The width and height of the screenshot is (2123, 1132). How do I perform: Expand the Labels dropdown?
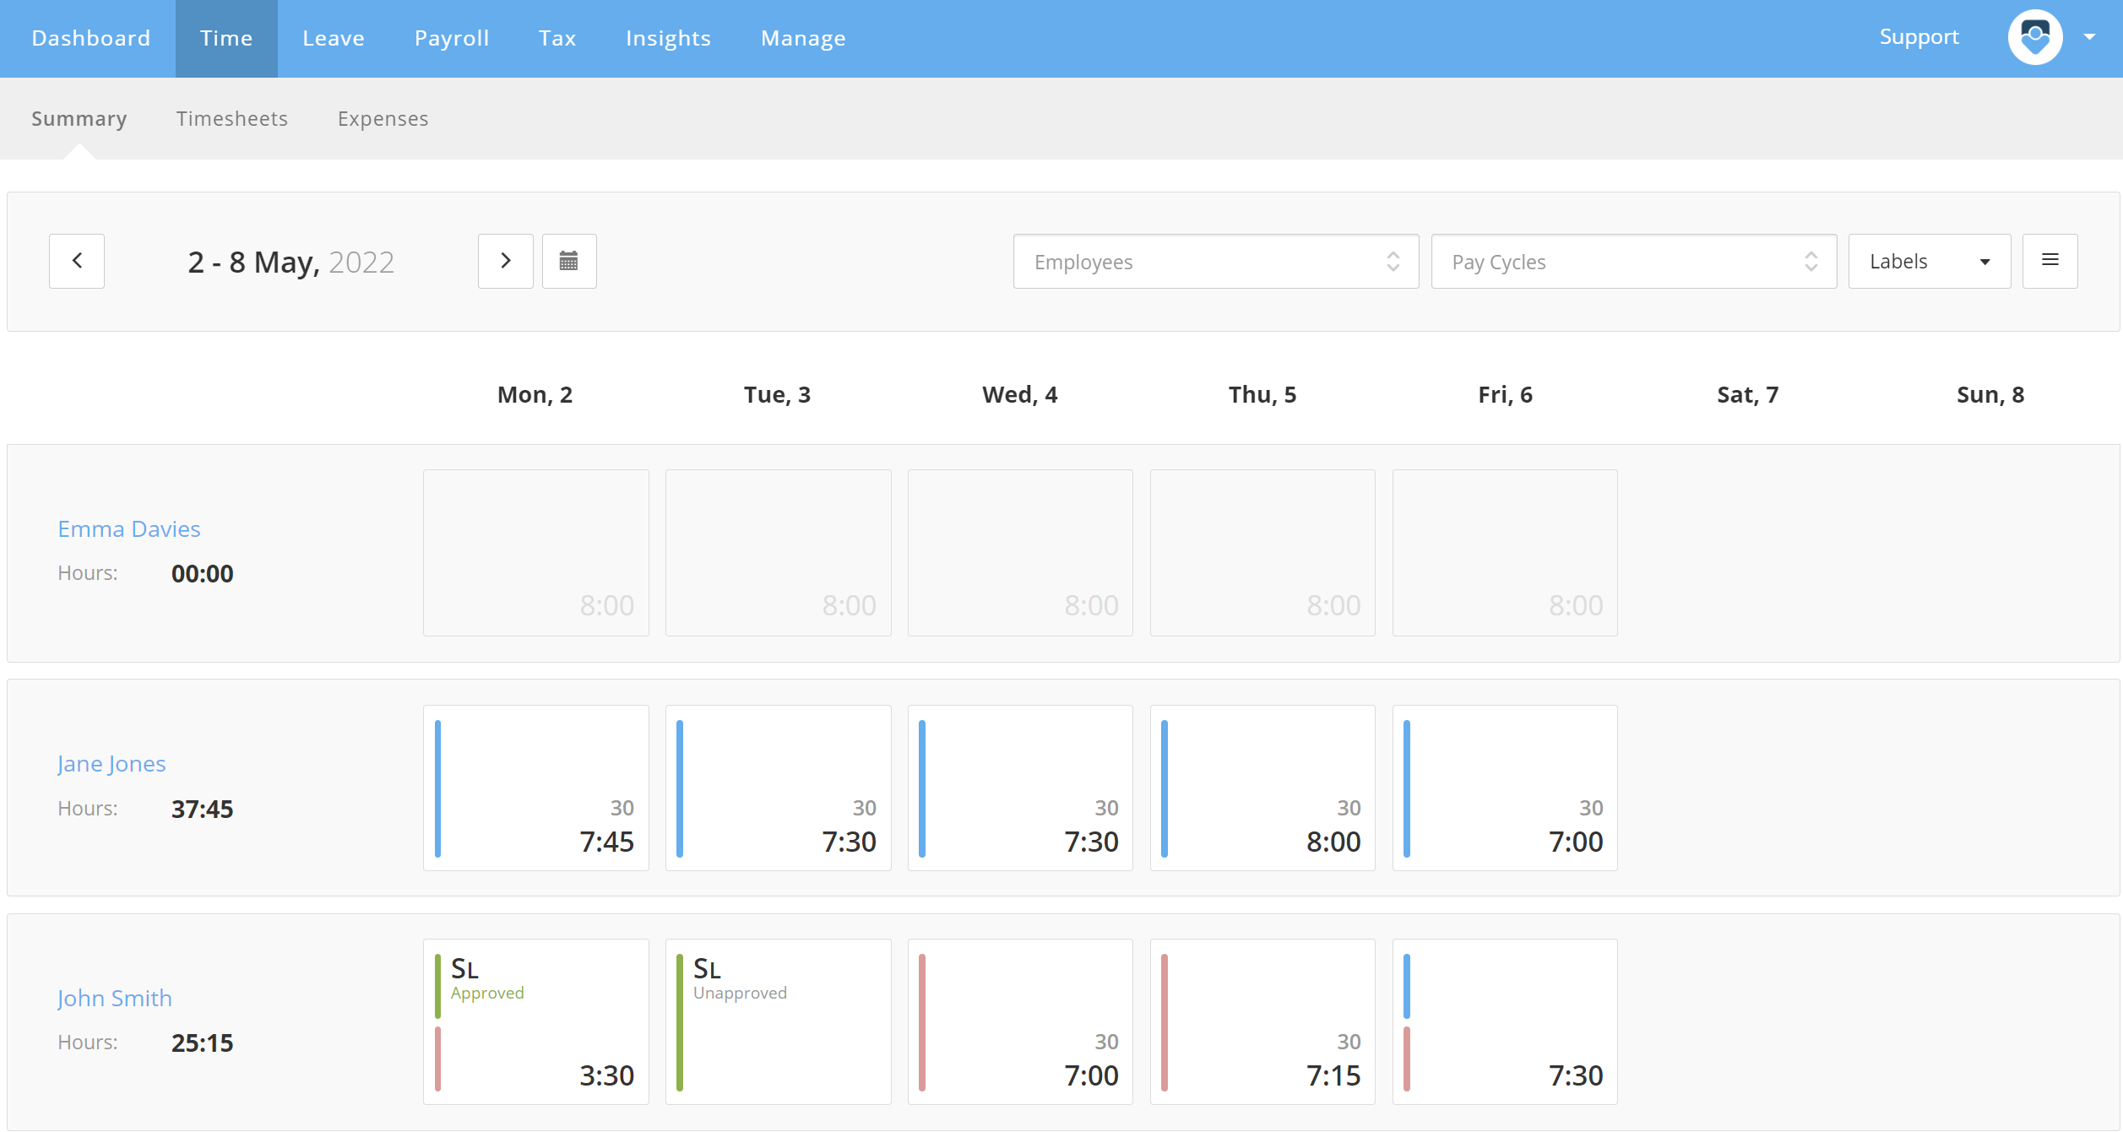point(1929,262)
